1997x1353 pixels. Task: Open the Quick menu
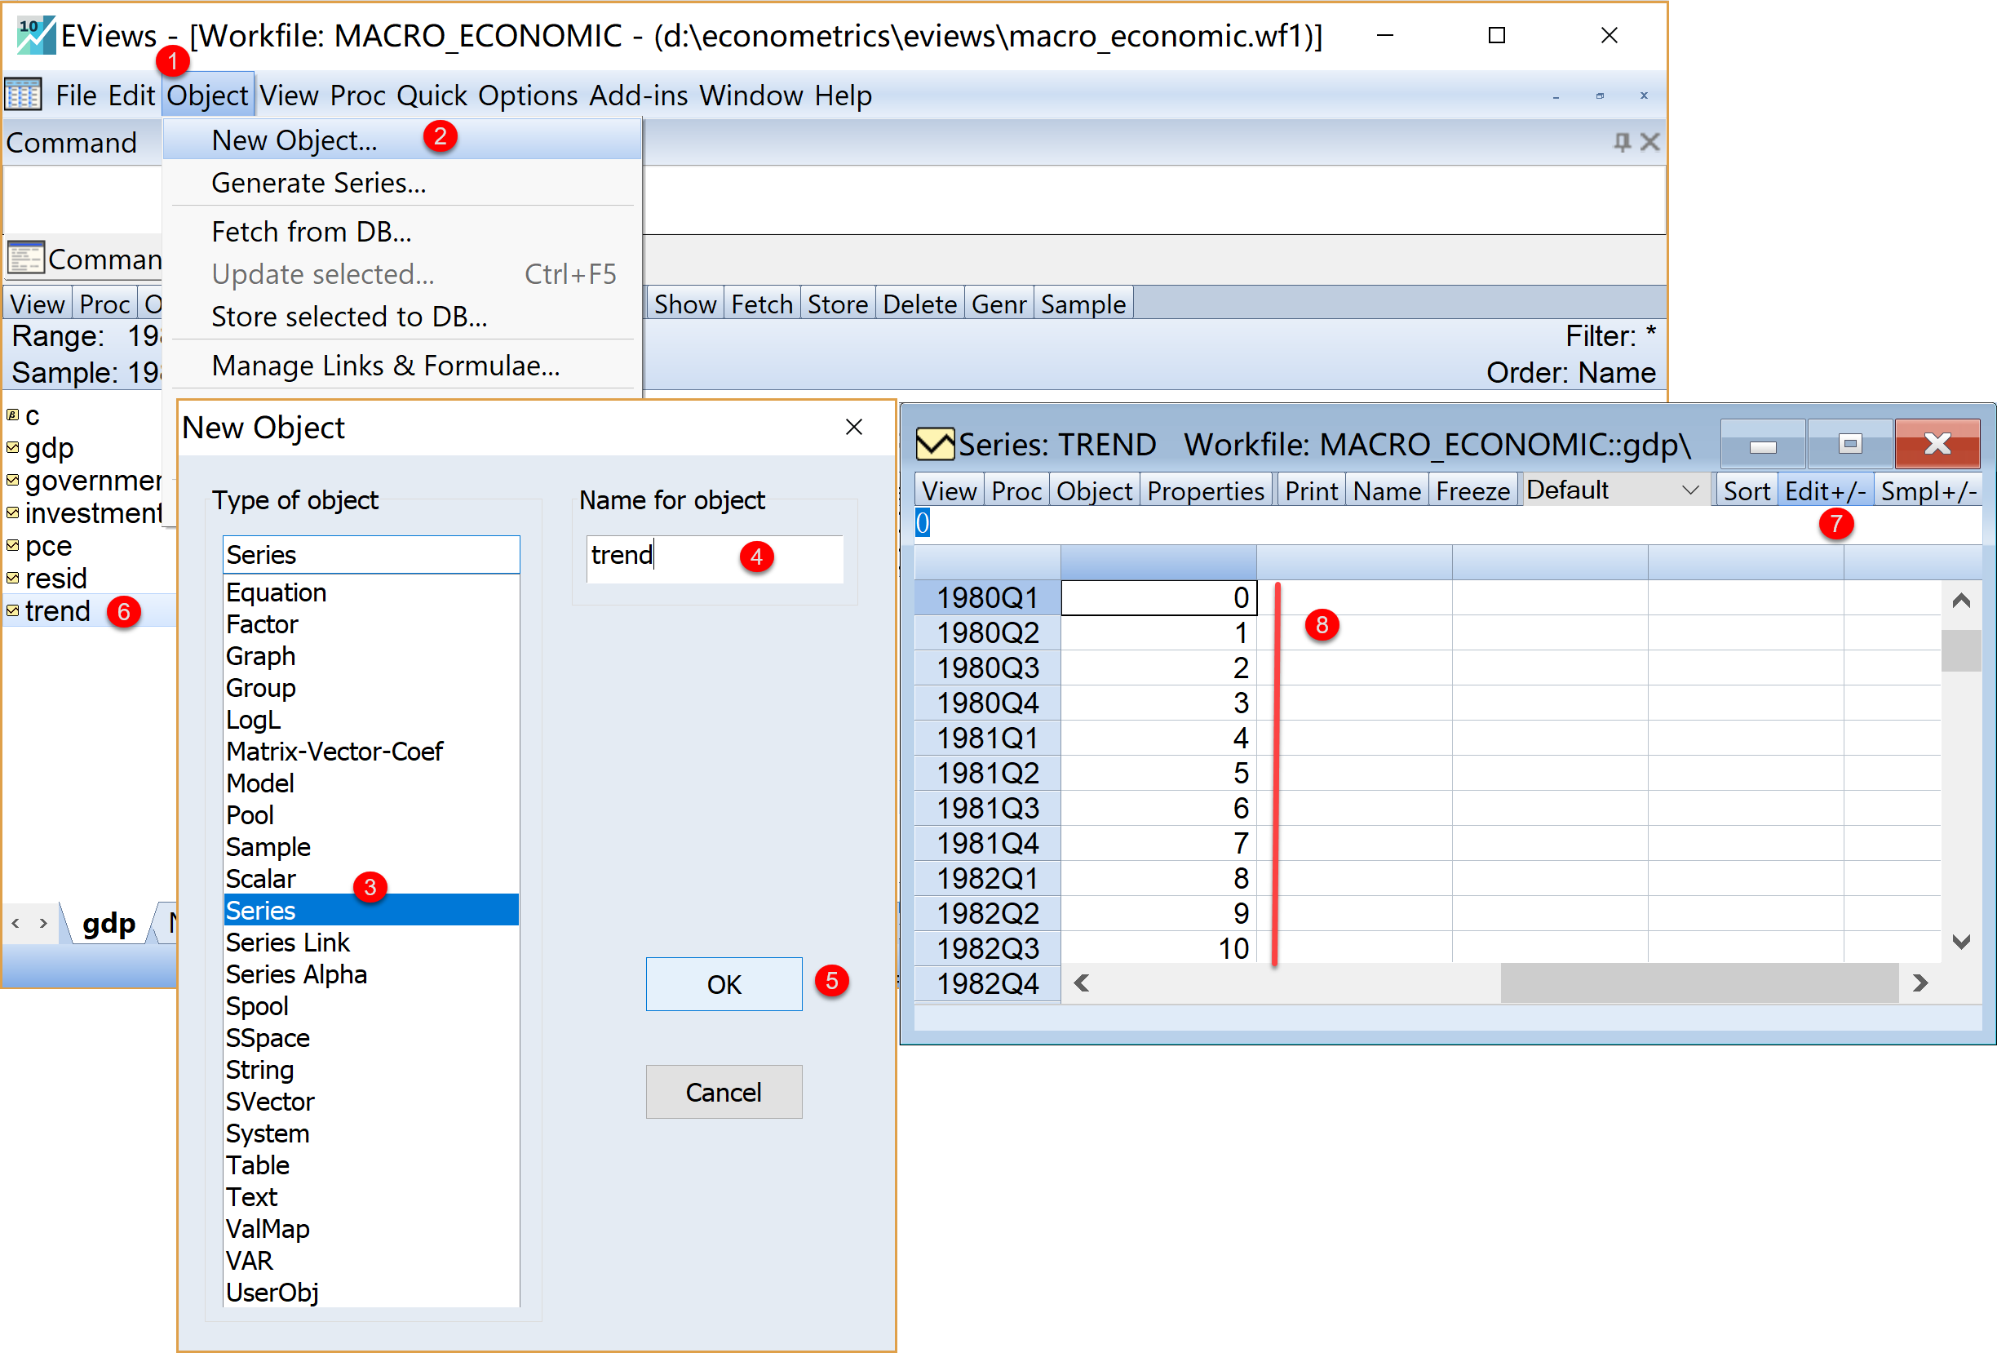[x=432, y=95]
